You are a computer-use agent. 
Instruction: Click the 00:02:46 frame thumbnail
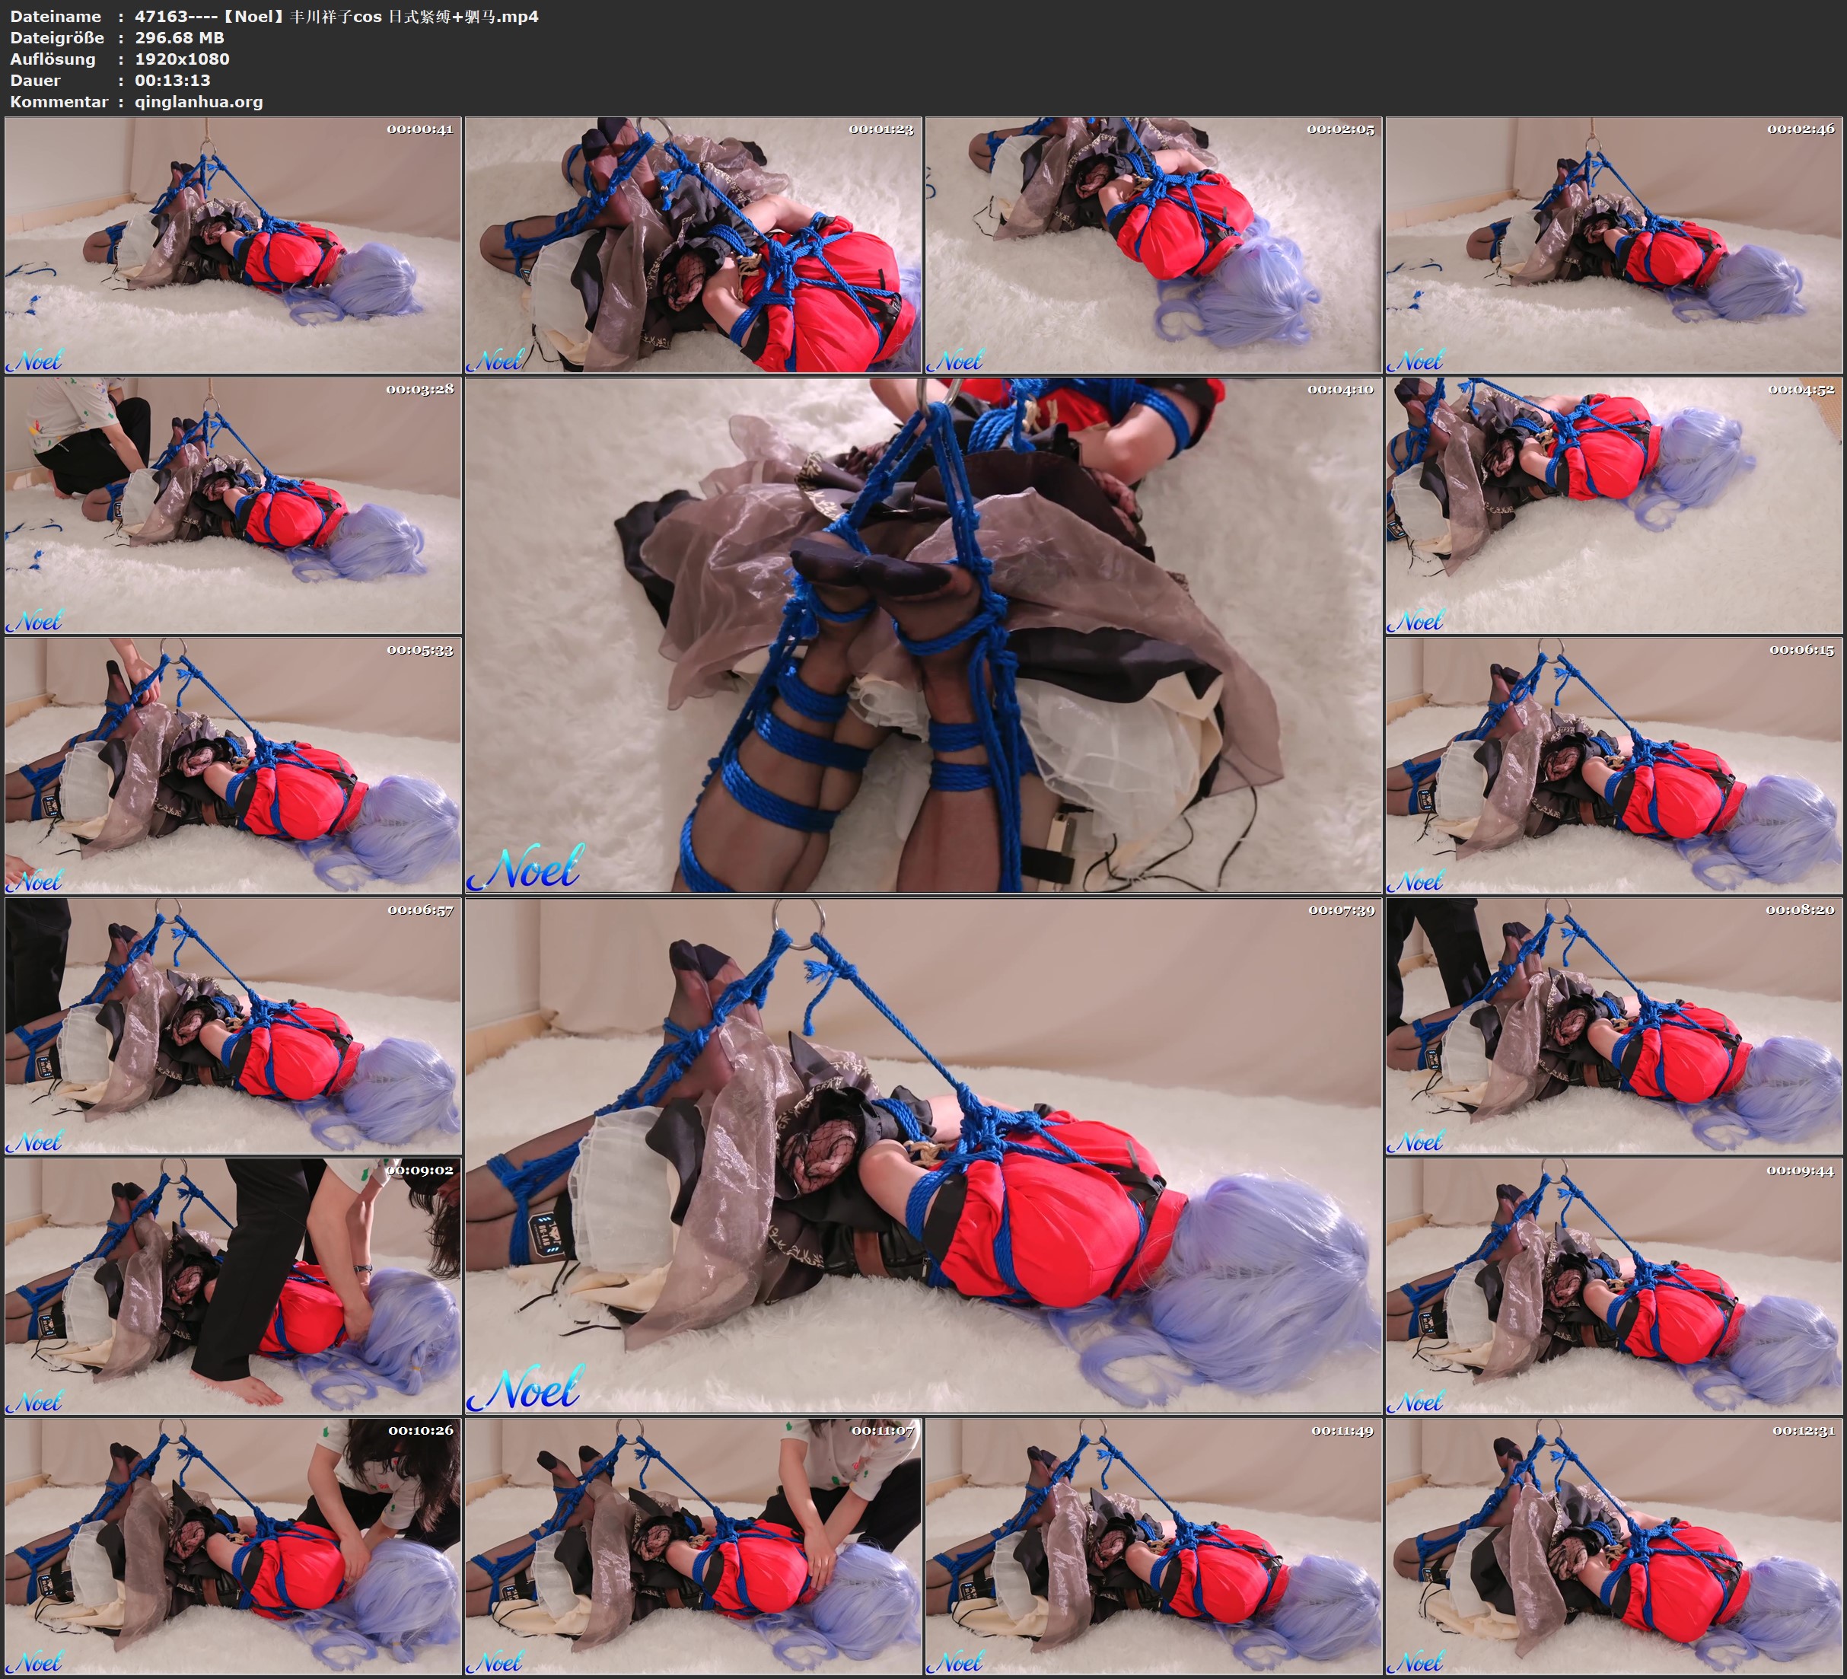1613,245
